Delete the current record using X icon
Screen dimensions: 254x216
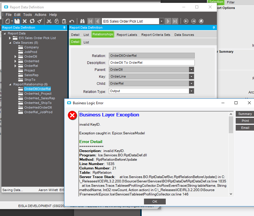pos(25,21)
